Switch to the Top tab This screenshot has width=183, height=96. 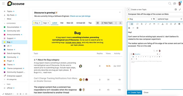pyautogui.click(x=90, y=23)
